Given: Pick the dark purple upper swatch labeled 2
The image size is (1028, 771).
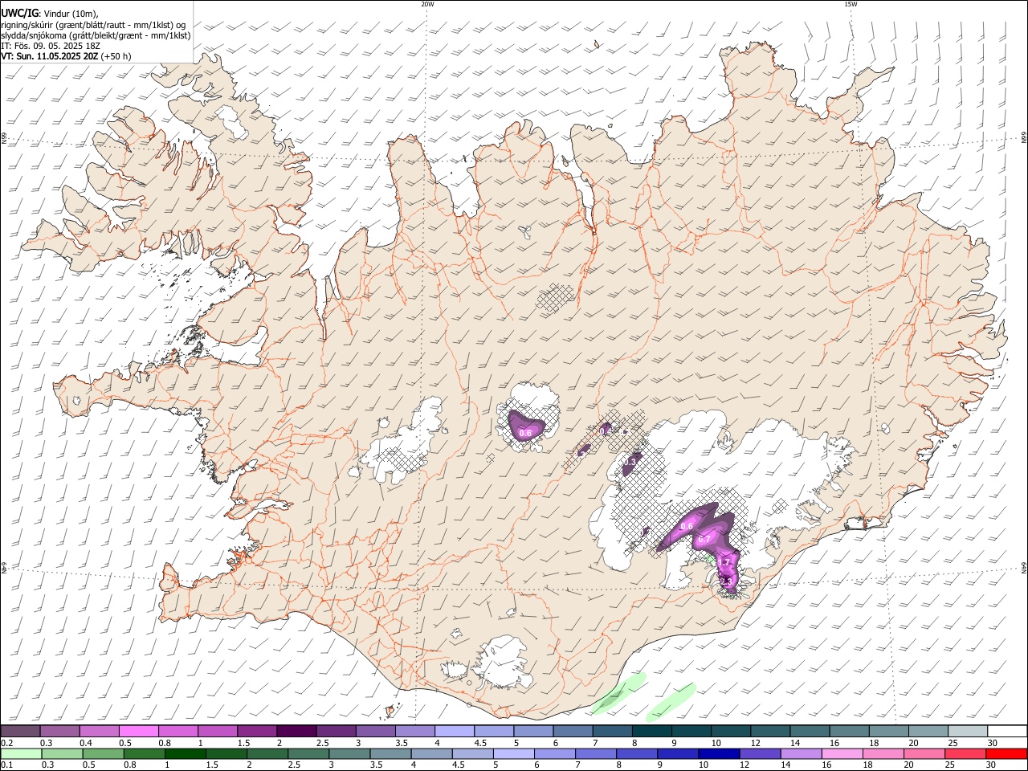Looking at the screenshot, I should (x=296, y=731).
